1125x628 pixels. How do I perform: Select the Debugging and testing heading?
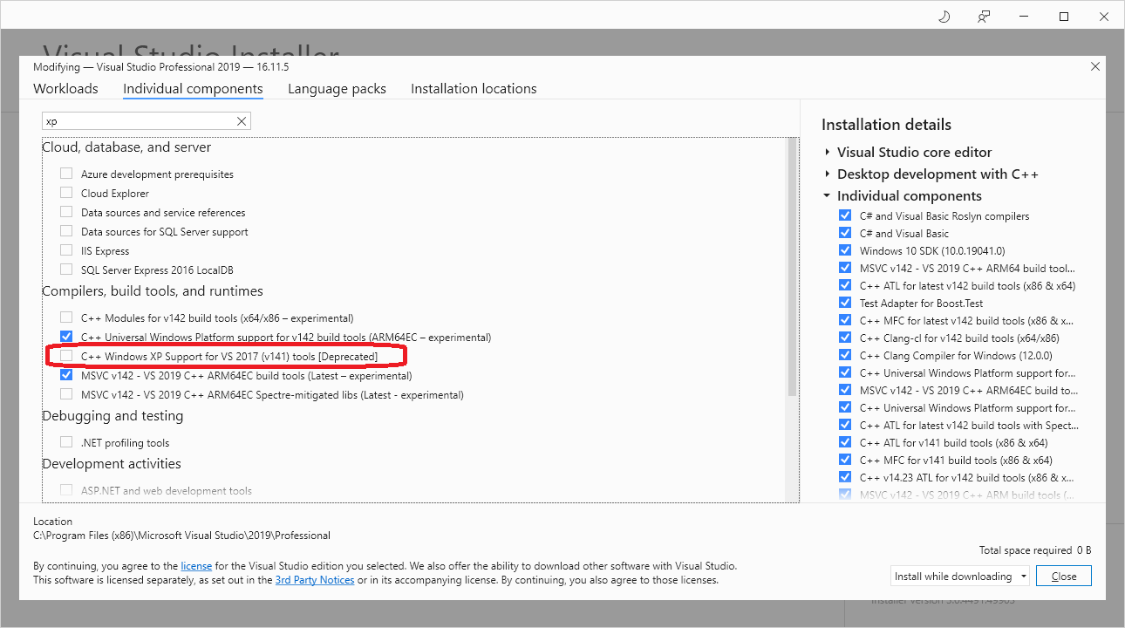[112, 416]
